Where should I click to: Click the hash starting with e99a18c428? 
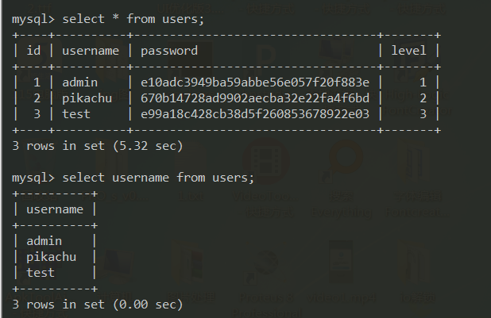pos(255,113)
